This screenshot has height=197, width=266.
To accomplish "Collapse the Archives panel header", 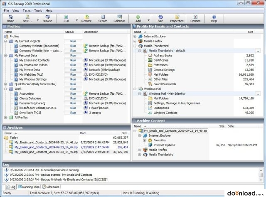I will pyautogui.click(x=5, y=128).
